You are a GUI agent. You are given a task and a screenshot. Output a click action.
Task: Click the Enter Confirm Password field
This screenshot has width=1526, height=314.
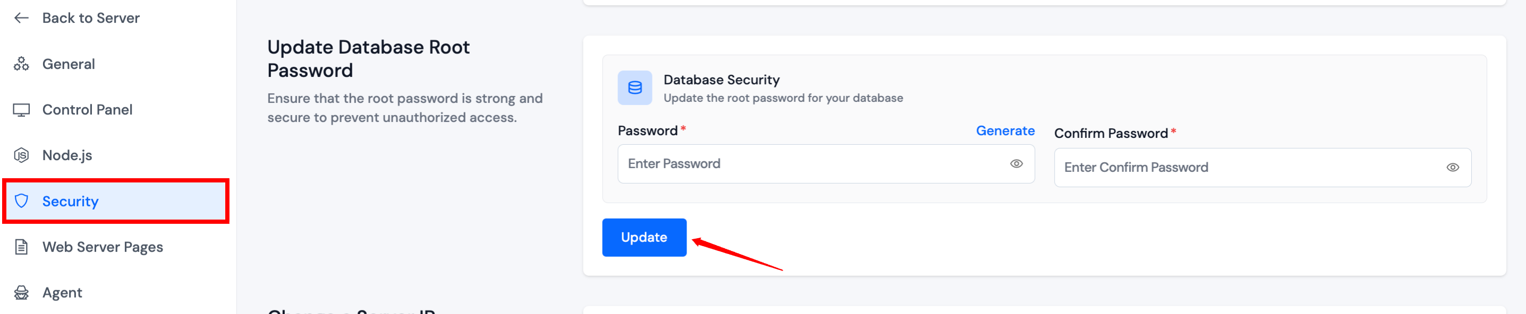(x=1250, y=168)
